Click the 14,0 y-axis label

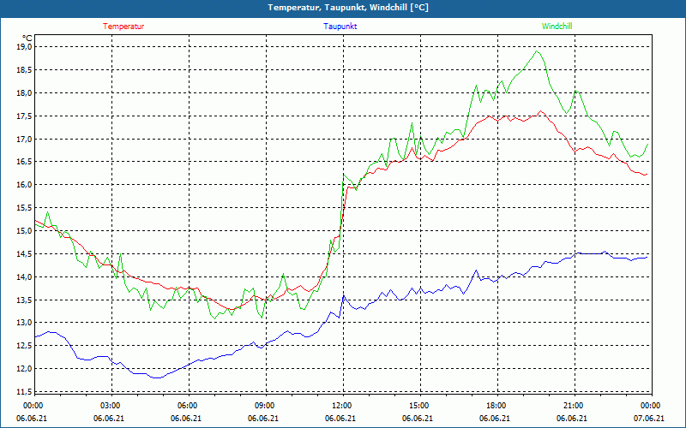click(x=25, y=276)
